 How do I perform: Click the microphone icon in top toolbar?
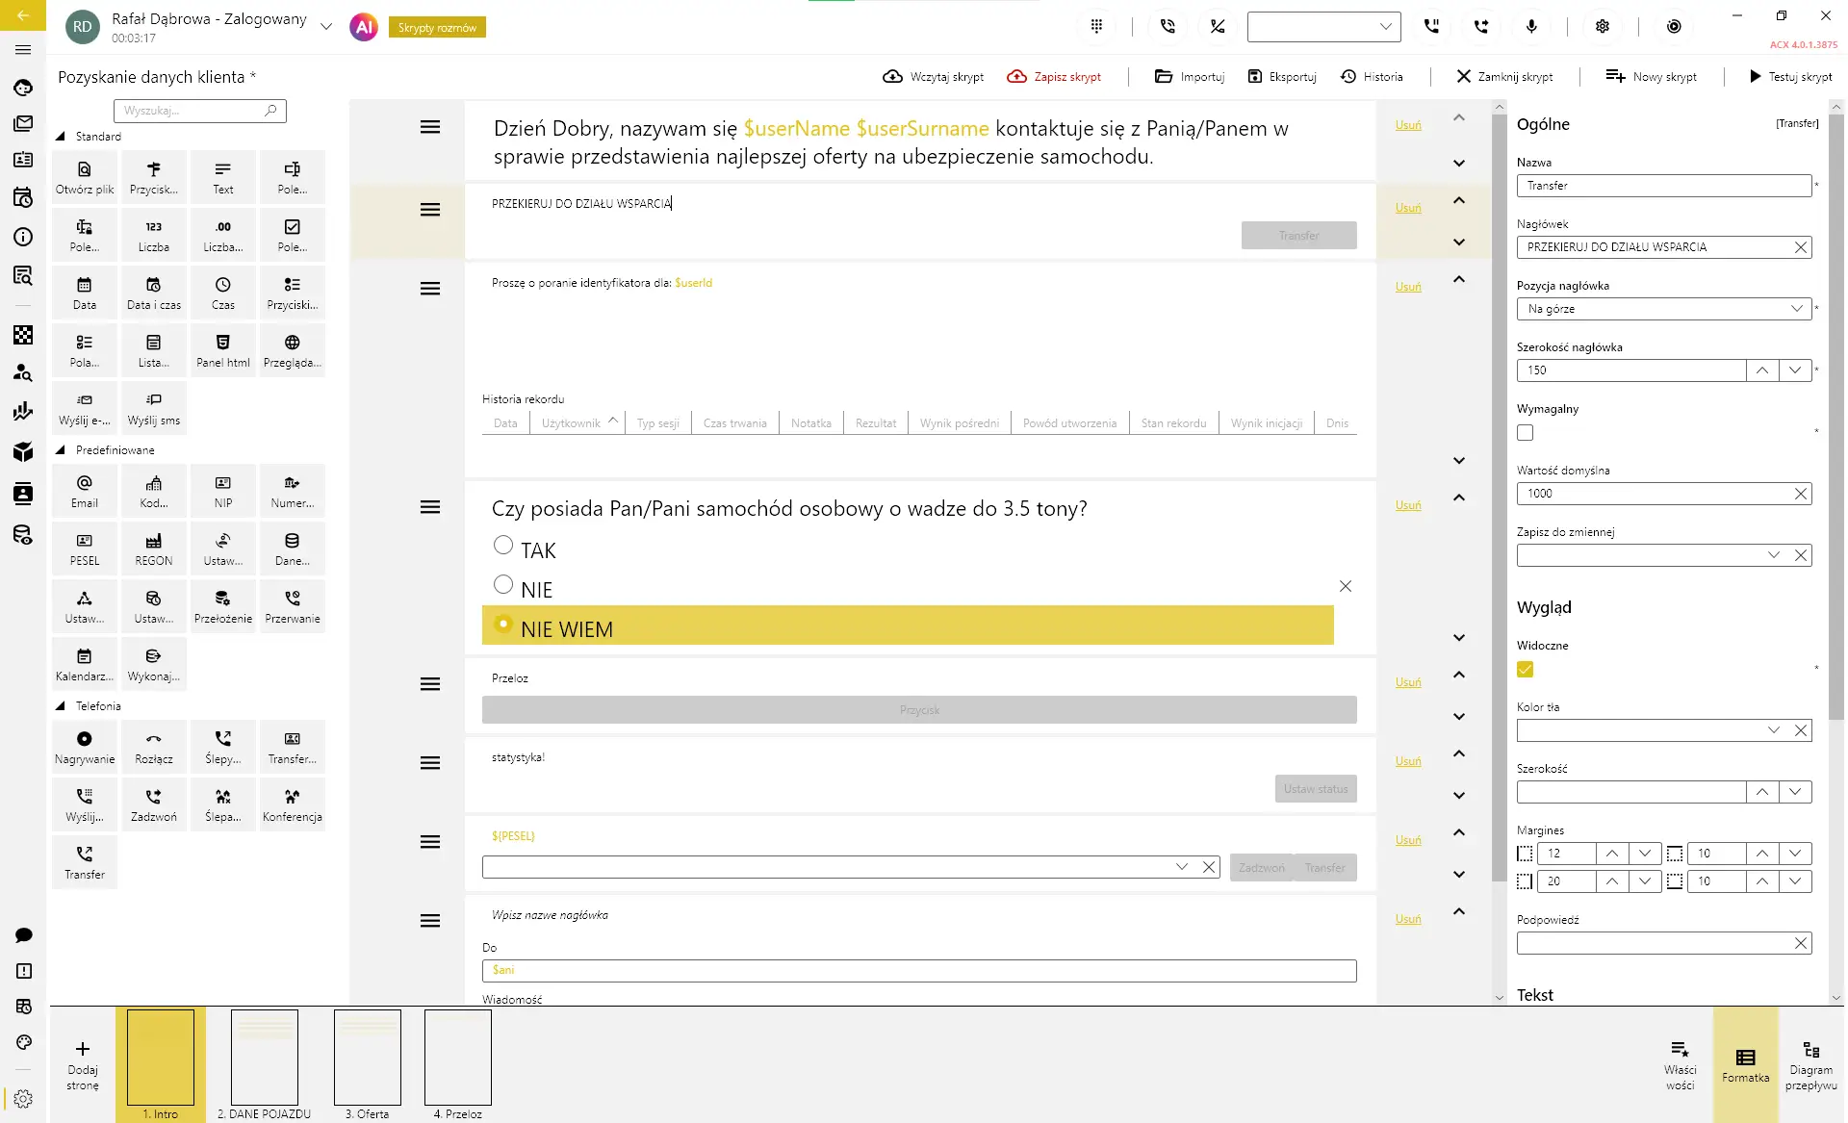(1531, 27)
